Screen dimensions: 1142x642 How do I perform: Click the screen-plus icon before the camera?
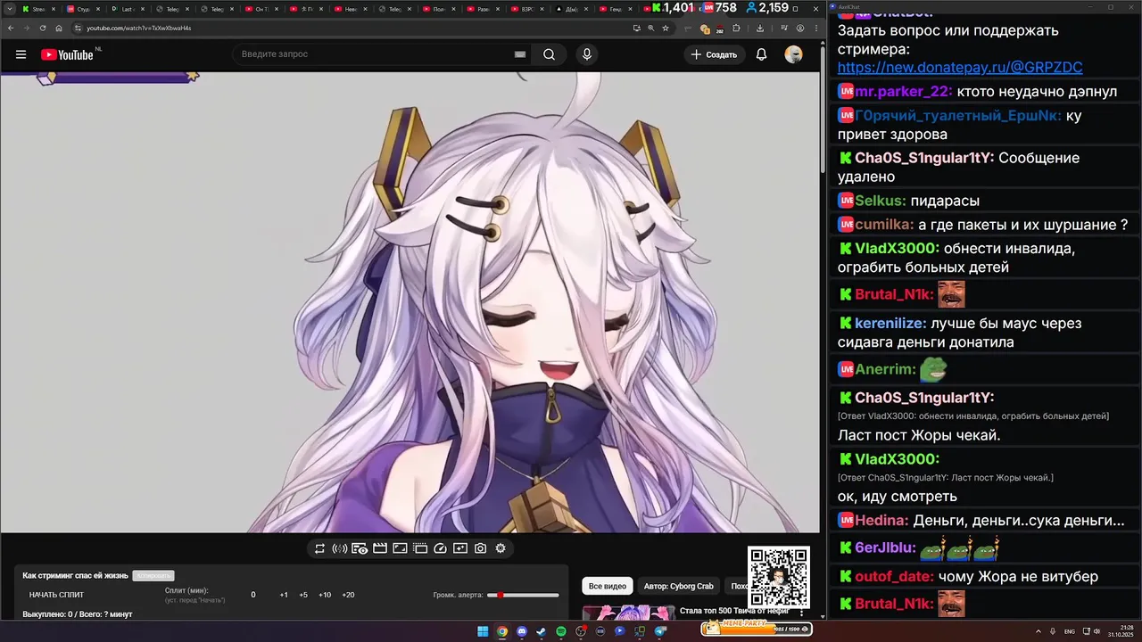pyautogui.click(x=460, y=548)
